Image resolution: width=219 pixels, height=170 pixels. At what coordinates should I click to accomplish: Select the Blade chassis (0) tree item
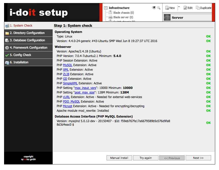click(x=123, y=13)
